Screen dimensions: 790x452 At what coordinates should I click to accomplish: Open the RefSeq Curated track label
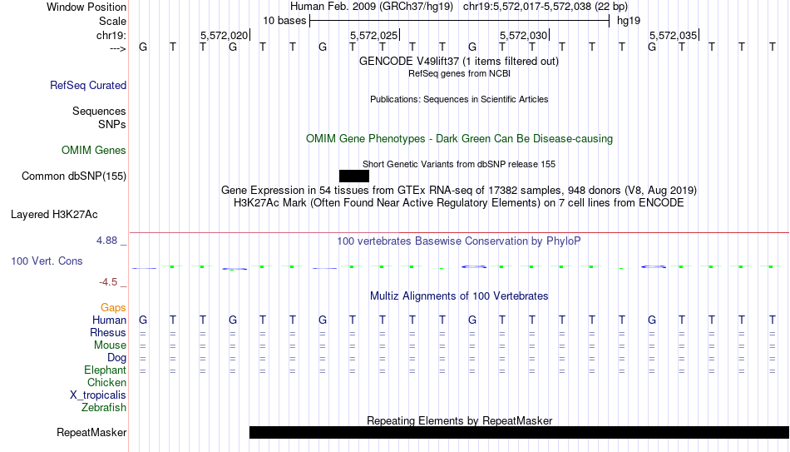click(x=88, y=85)
